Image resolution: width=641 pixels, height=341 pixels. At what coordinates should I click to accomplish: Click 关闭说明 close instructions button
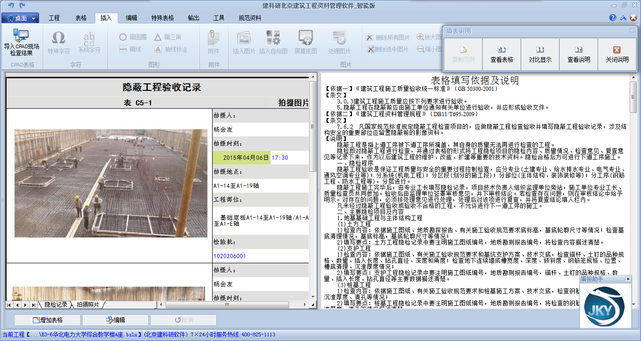[617, 54]
